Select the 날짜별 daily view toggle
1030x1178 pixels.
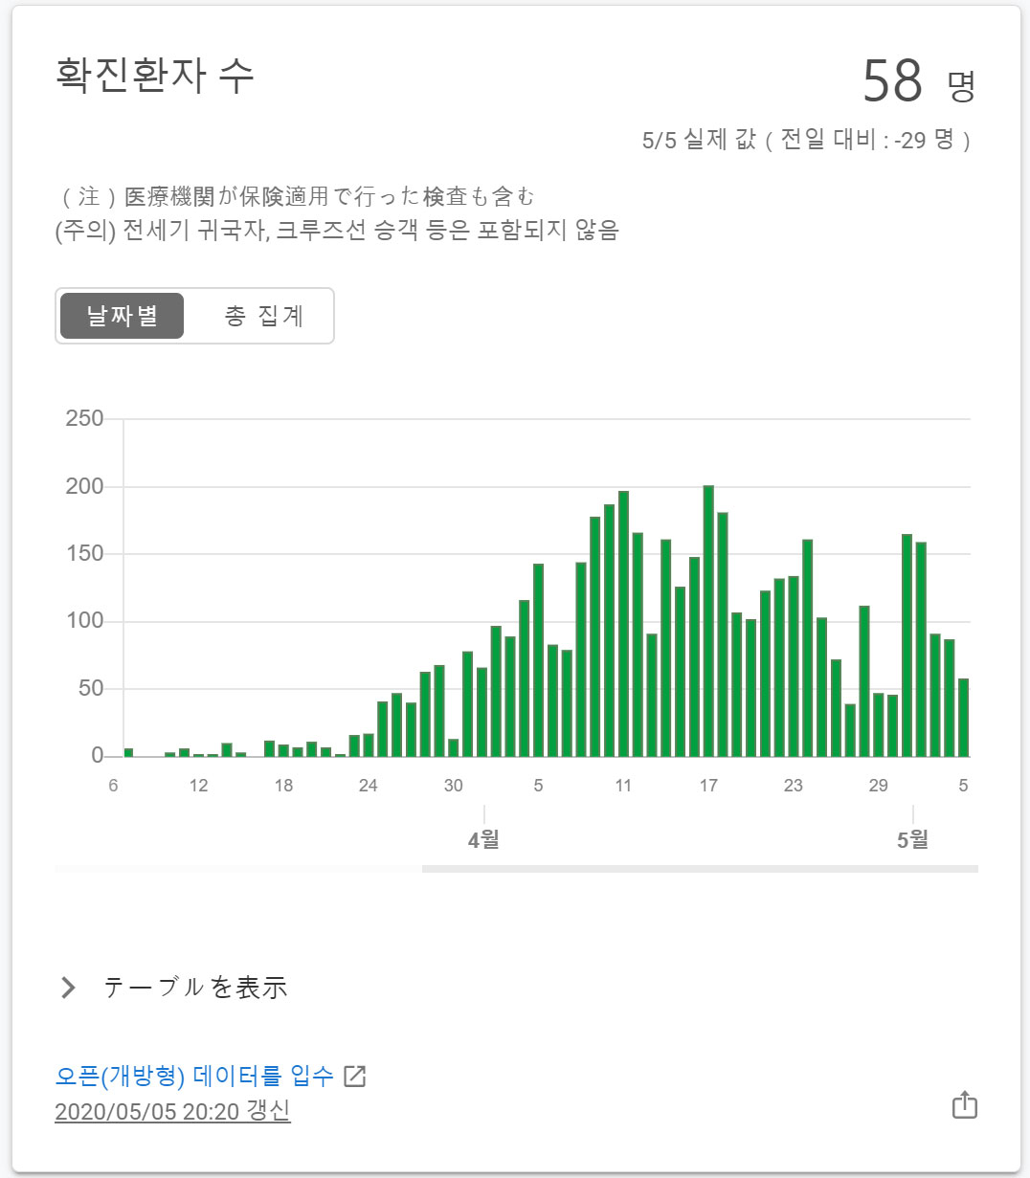(122, 316)
